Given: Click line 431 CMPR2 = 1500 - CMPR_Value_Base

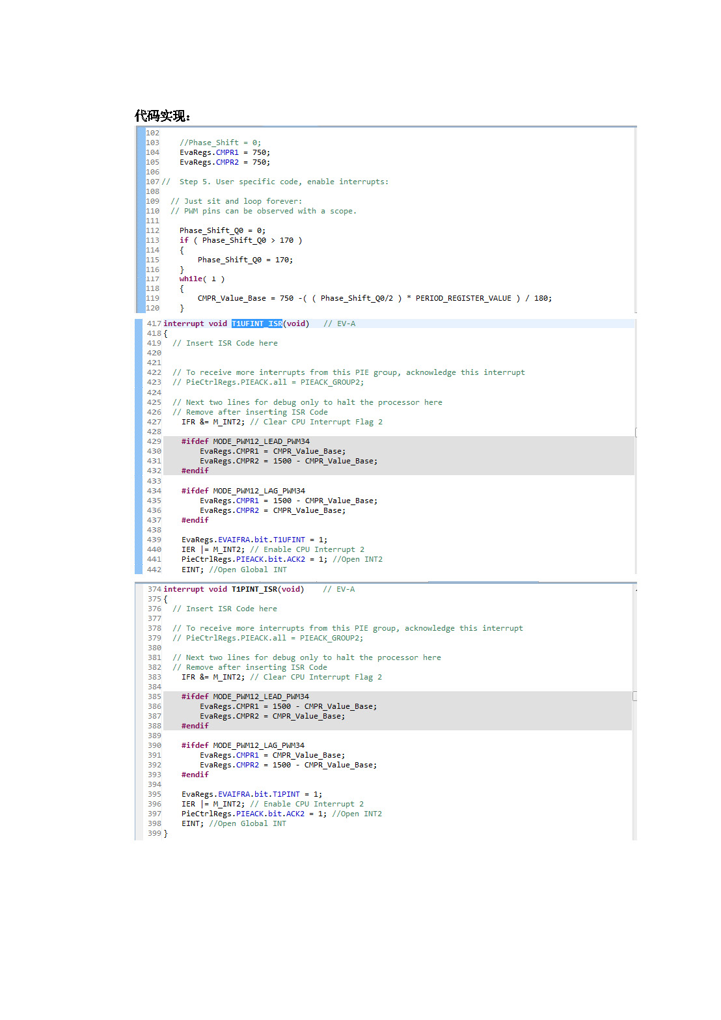Looking at the screenshot, I should [288, 461].
